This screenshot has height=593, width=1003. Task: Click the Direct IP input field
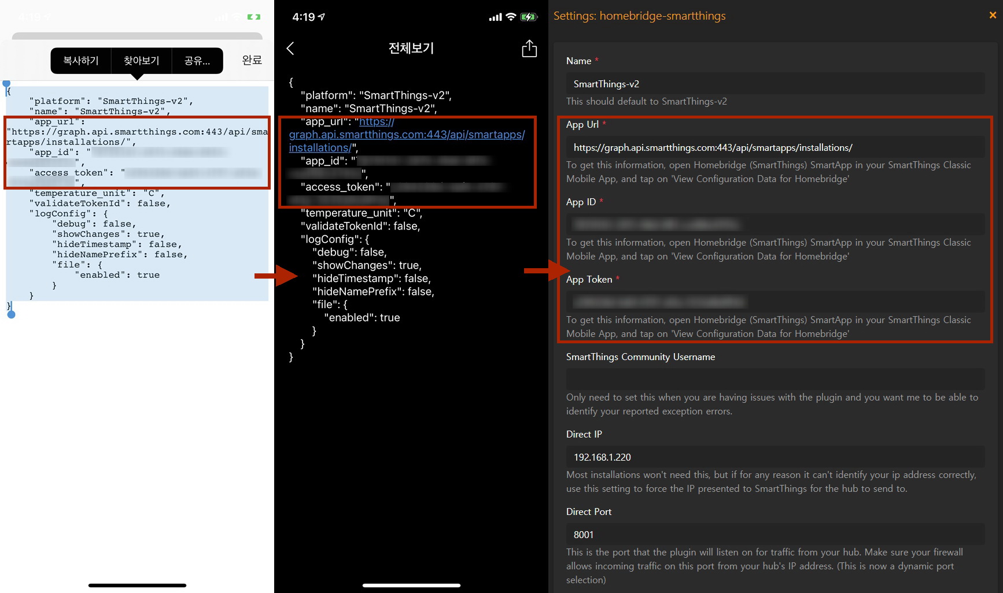pyautogui.click(x=775, y=457)
